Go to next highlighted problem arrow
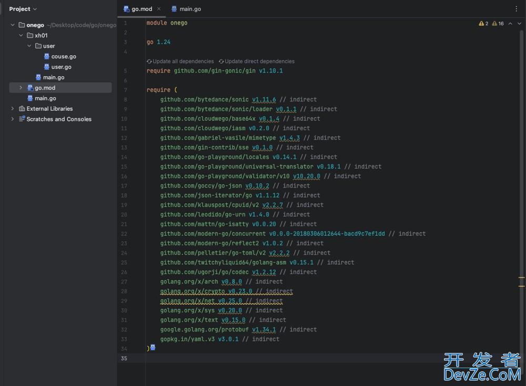 (519, 24)
